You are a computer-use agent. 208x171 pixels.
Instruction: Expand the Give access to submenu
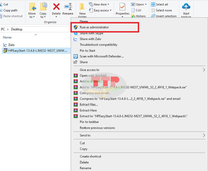(x=204, y=70)
